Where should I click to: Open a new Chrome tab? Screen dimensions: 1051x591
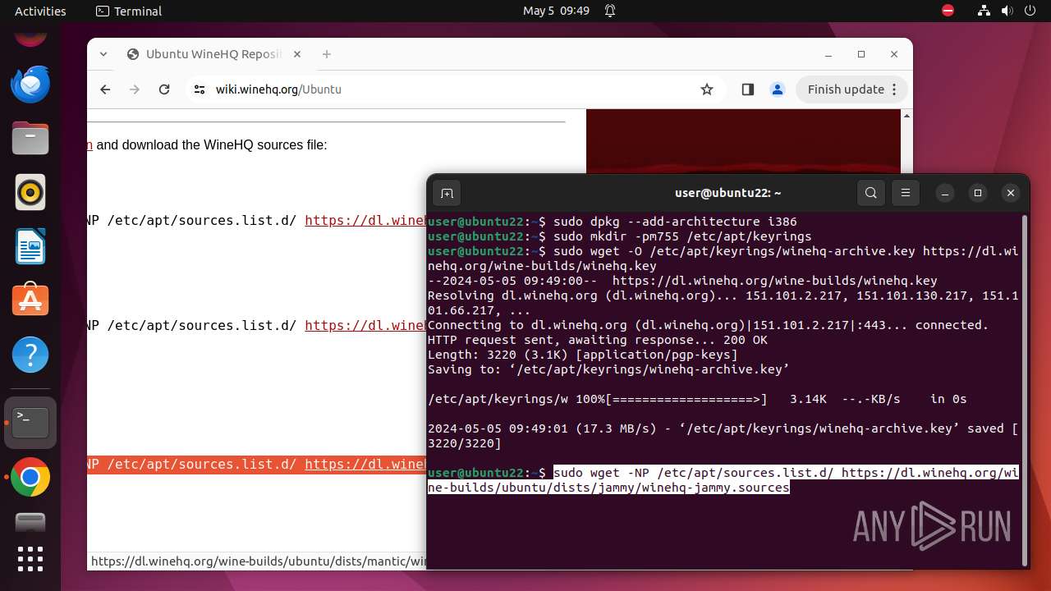(327, 54)
